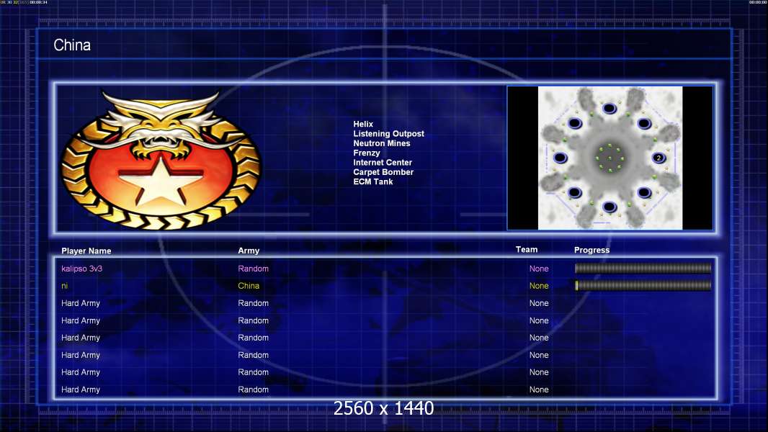
Task: Click start position marker 2 on map
Action: tap(658, 158)
